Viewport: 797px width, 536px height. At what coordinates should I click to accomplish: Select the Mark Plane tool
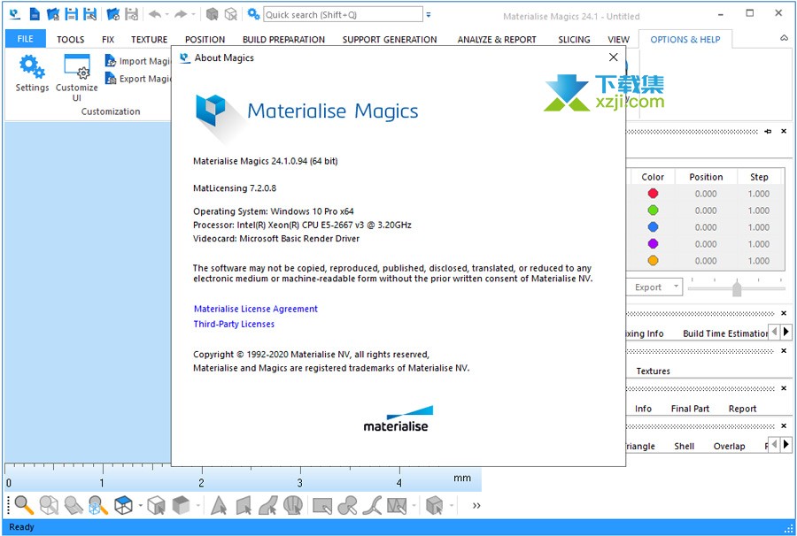244,505
